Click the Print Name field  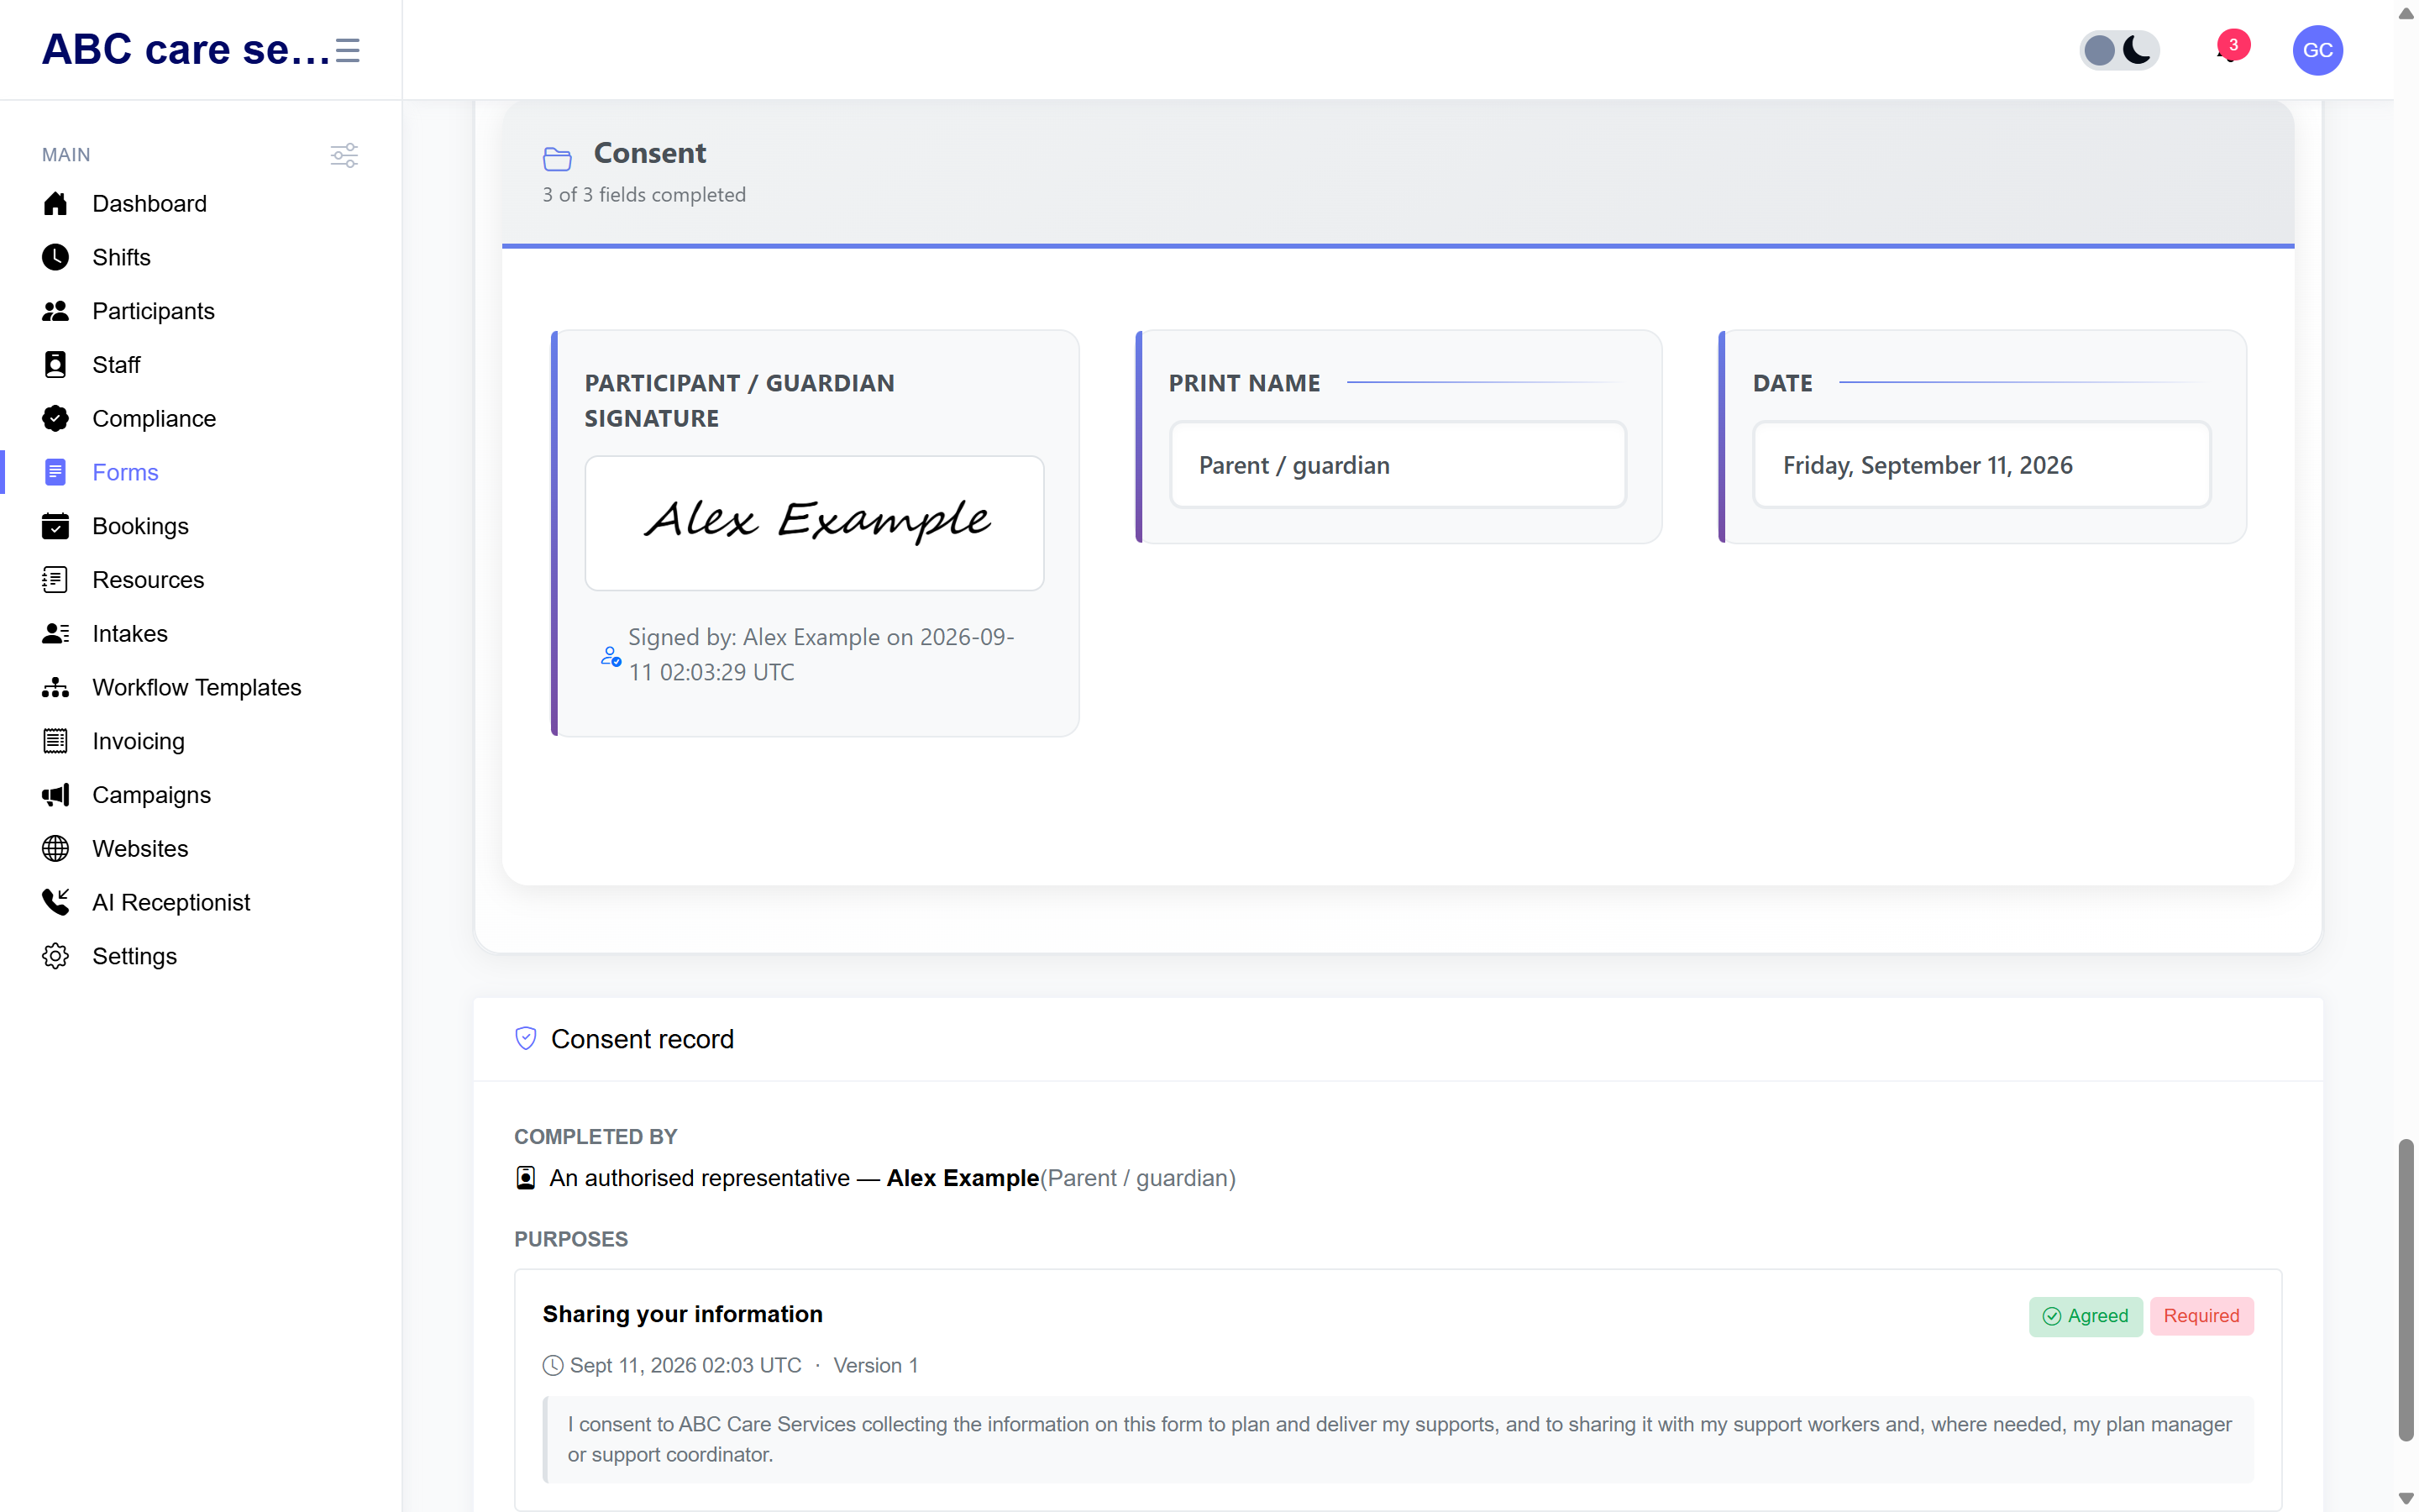1398,465
